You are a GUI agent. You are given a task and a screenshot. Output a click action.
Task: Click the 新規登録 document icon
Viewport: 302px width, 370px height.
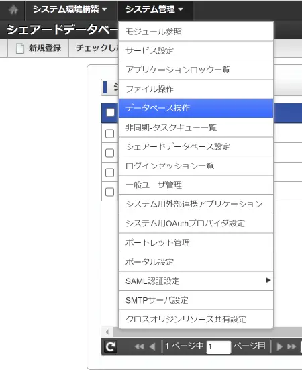20,48
